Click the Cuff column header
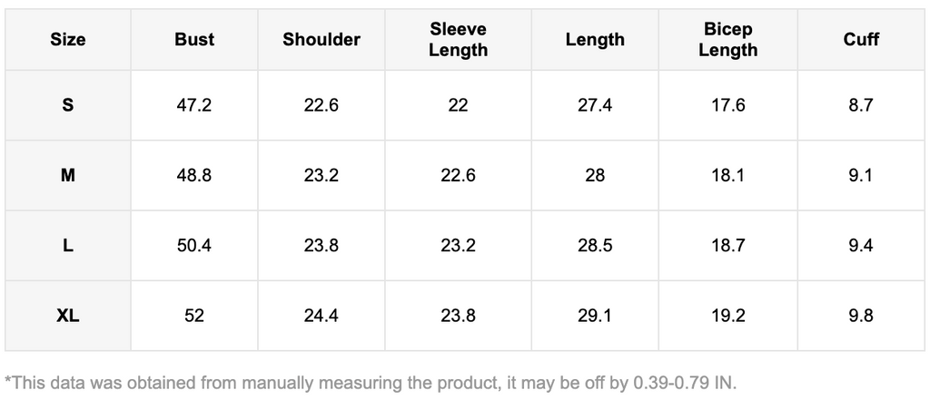 click(861, 40)
